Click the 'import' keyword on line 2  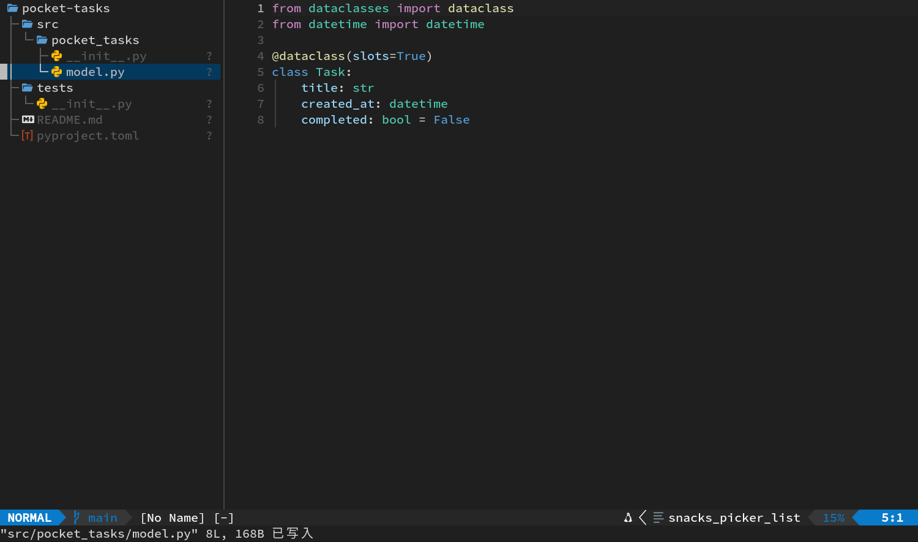pyautogui.click(x=397, y=24)
